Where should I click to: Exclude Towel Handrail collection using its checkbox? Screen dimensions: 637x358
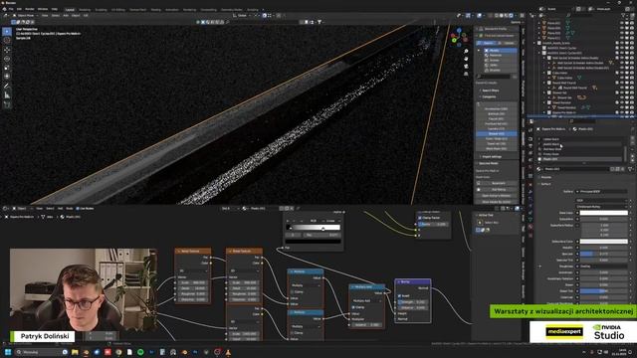point(617,102)
